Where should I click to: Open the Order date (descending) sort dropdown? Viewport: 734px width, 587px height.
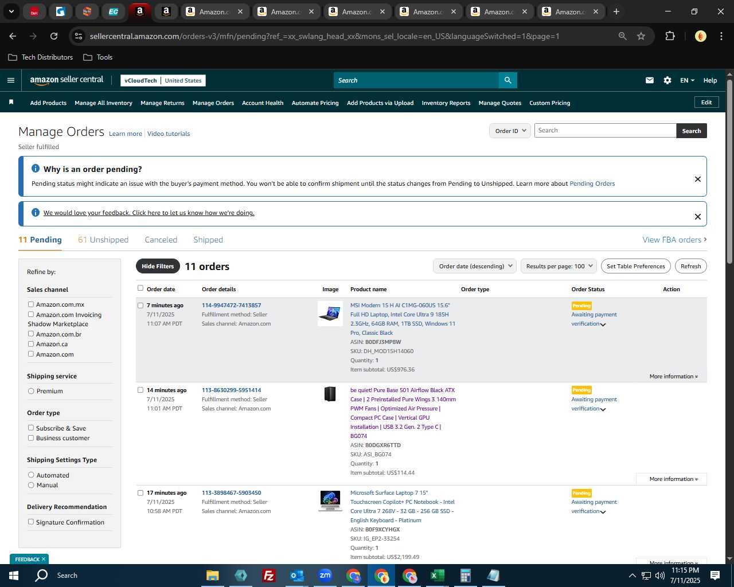point(475,266)
